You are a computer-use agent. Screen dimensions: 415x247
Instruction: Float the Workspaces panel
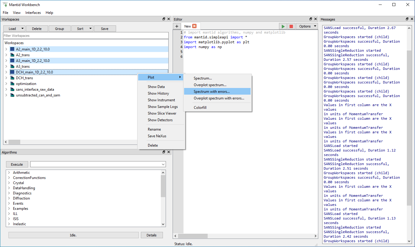pos(164,19)
